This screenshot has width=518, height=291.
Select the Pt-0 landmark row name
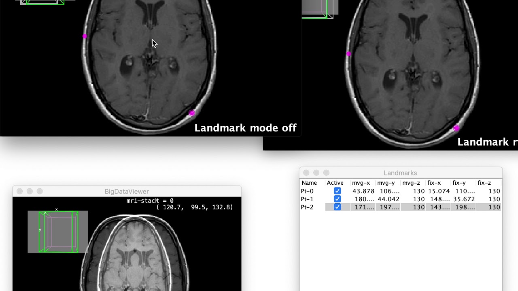tap(307, 191)
